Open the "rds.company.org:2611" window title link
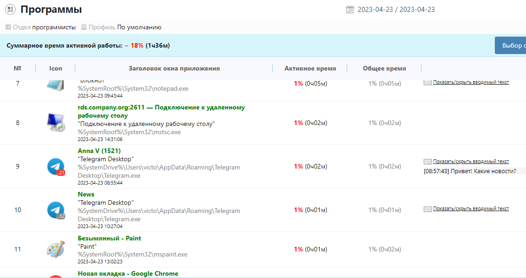The width and height of the screenshot is (526, 278). point(161,108)
